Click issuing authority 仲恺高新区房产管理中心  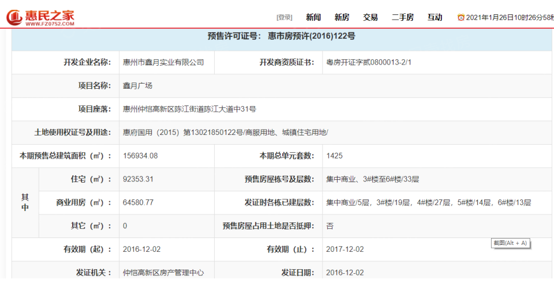coord(163,272)
